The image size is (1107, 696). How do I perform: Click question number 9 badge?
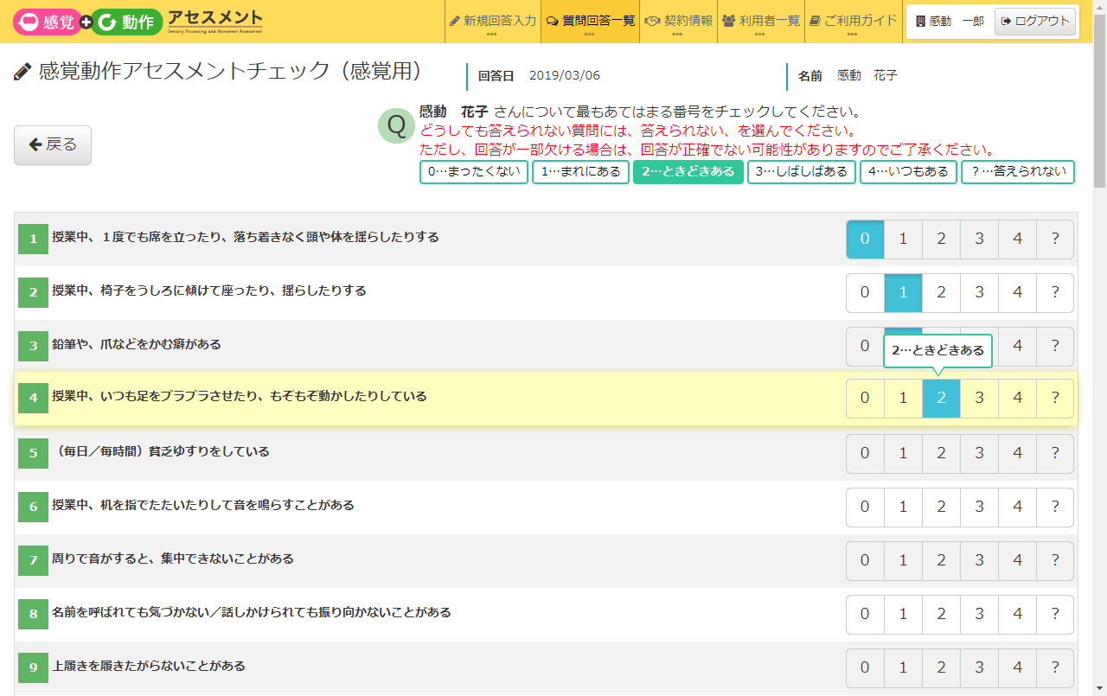click(33, 668)
